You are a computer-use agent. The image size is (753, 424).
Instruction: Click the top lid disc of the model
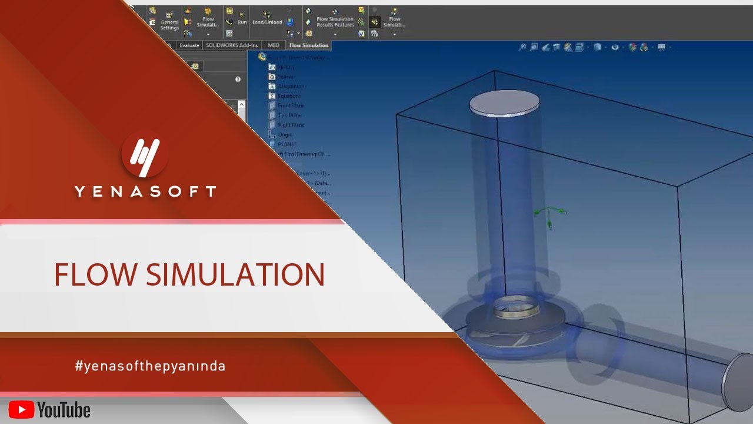pos(505,103)
